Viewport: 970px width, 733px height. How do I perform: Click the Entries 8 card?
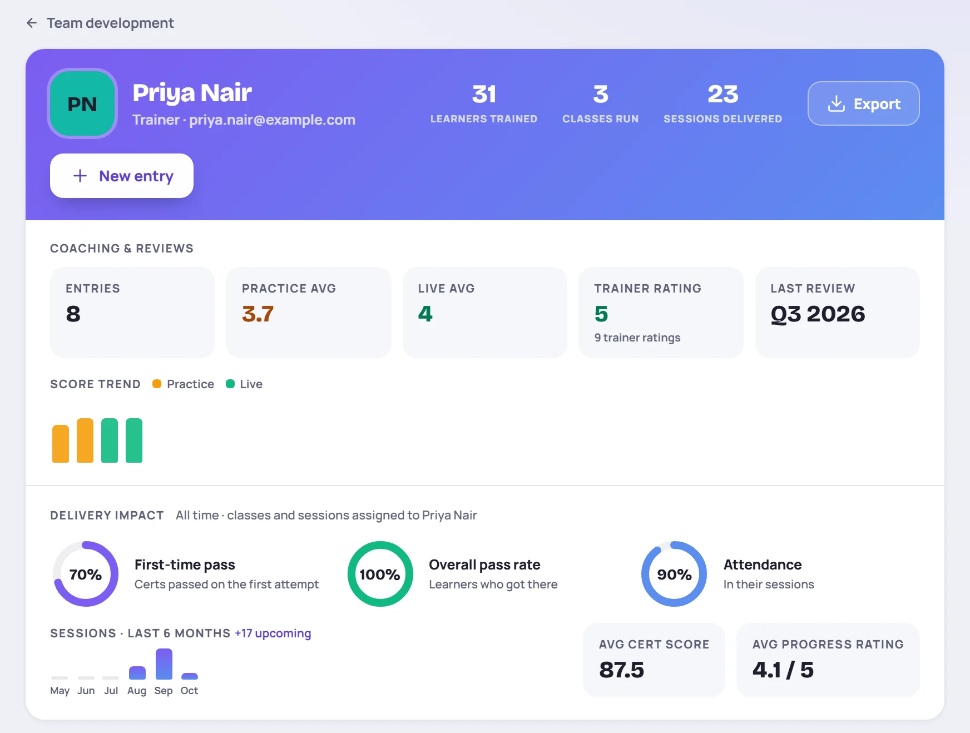click(x=132, y=313)
